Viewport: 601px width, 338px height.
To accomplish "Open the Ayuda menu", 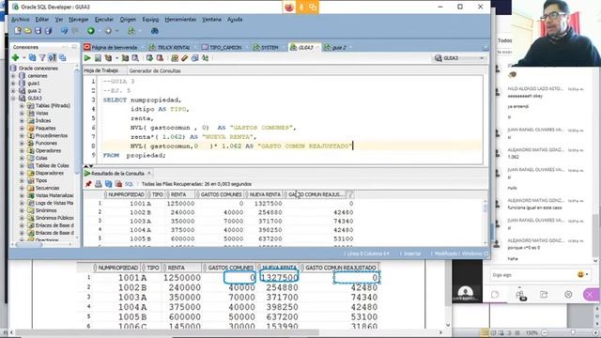I will pyautogui.click(x=235, y=19).
